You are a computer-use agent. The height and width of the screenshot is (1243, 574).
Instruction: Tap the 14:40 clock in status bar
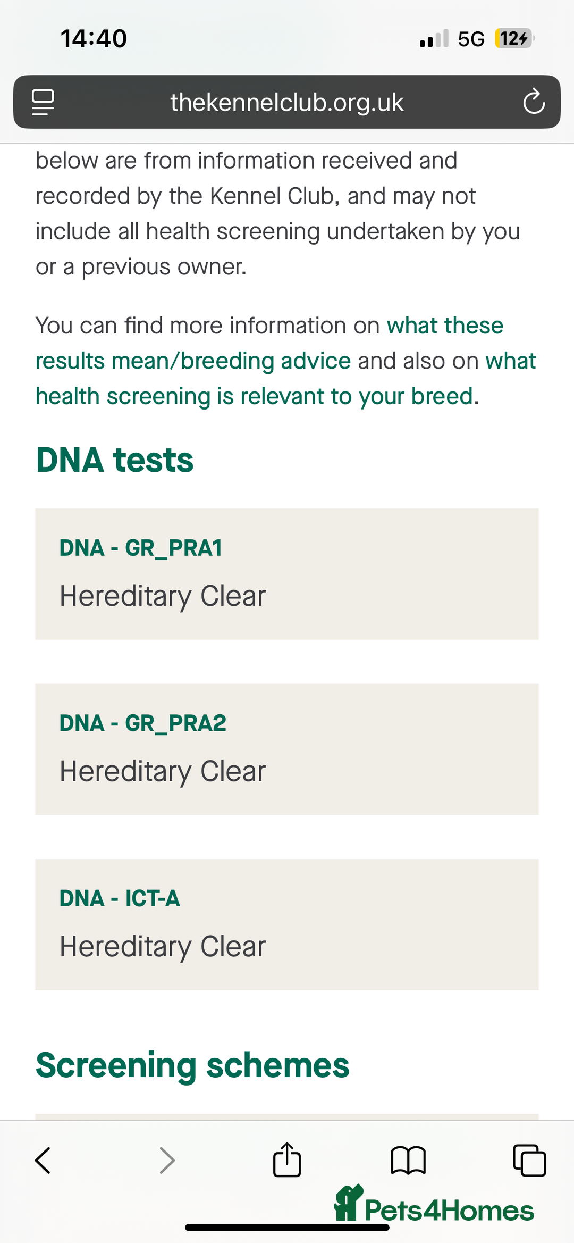pos(94,38)
